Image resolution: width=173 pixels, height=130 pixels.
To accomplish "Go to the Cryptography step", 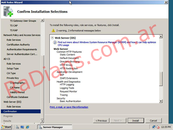I will 17,83.
